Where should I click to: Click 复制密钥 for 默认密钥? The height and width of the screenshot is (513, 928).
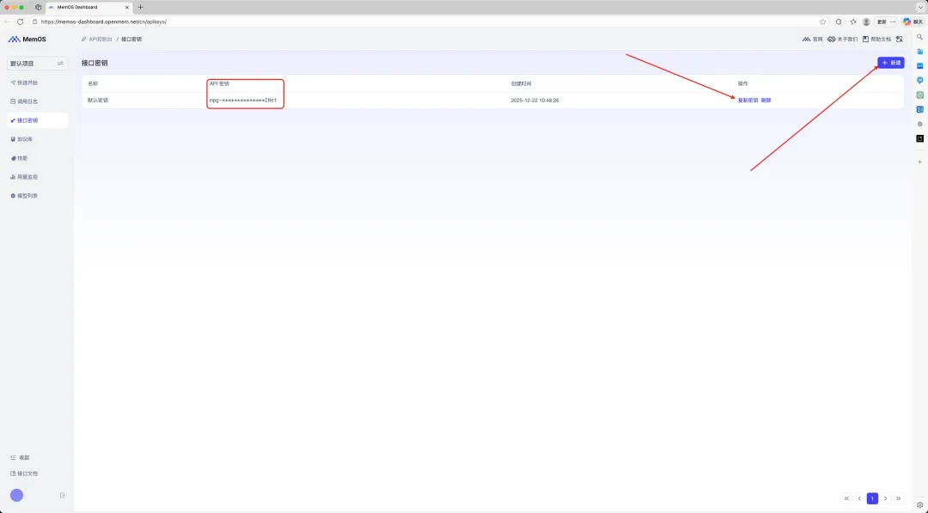748,101
